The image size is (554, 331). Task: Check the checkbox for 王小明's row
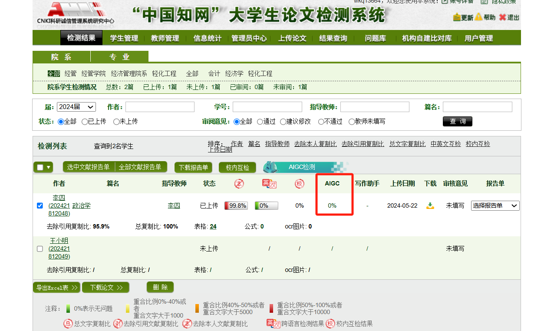click(x=40, y=249)
